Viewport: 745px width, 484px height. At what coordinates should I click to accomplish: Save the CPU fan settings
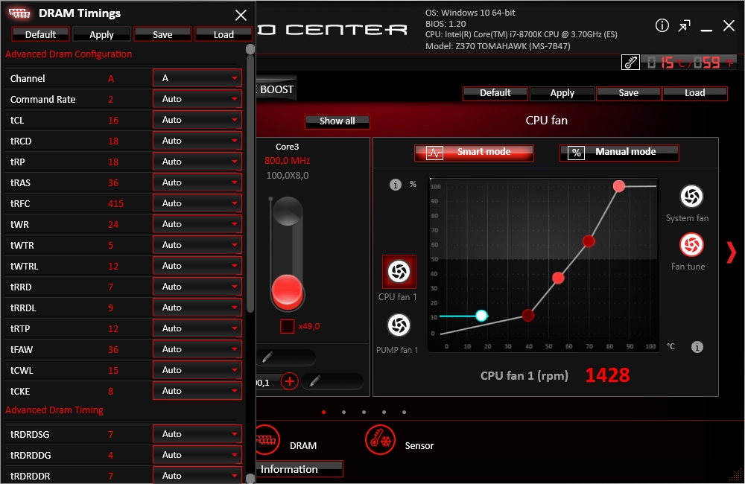(628, 93)
